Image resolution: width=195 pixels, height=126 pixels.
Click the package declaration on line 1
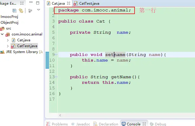click(95, 10)
